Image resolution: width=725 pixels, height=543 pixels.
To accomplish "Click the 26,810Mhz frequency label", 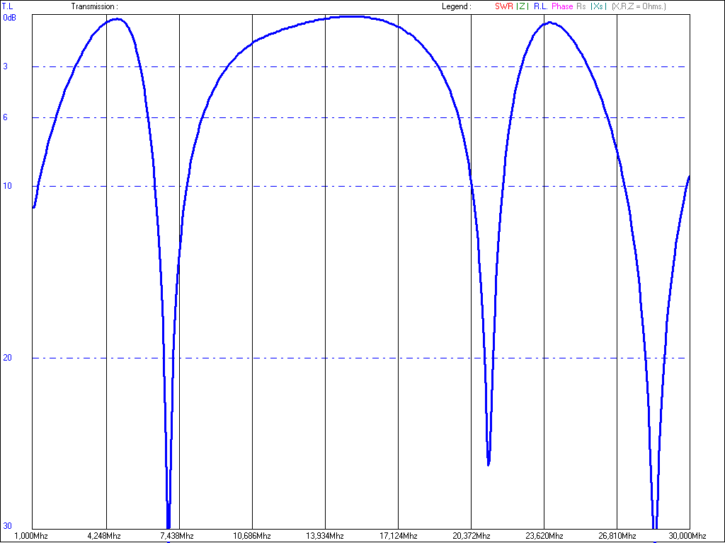I will tap(617, 535).
